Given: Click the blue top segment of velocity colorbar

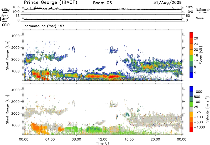Looking at the screenshot, I should point(191,89).
